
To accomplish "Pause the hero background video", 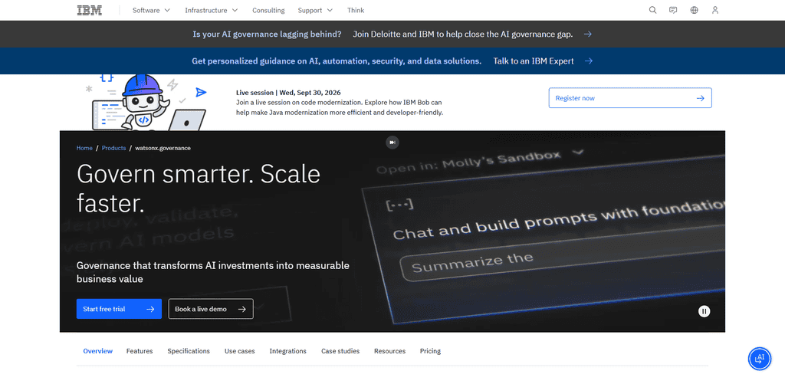I will click(704, 311).
